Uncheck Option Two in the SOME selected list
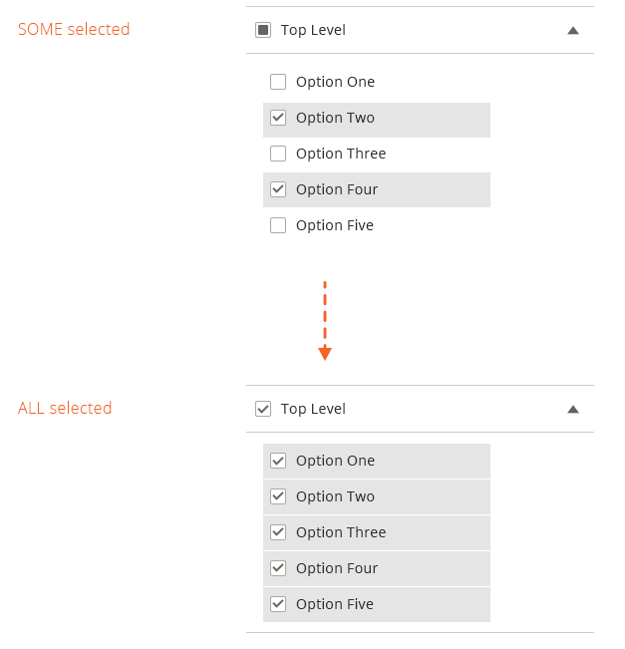 (278, 118)
